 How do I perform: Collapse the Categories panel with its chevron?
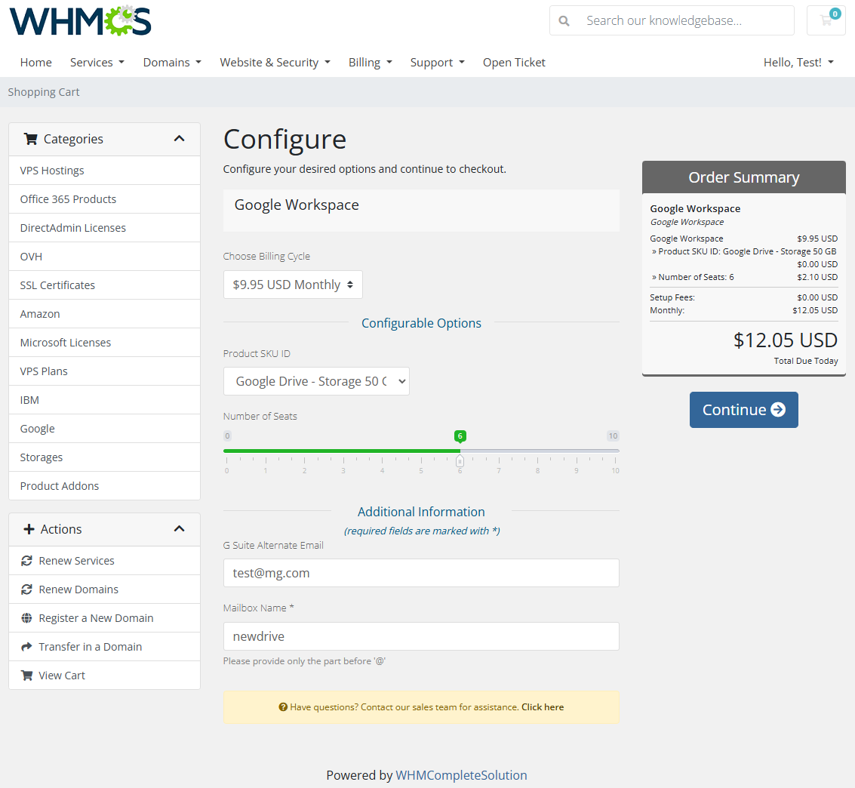click(x=180, y=139)
